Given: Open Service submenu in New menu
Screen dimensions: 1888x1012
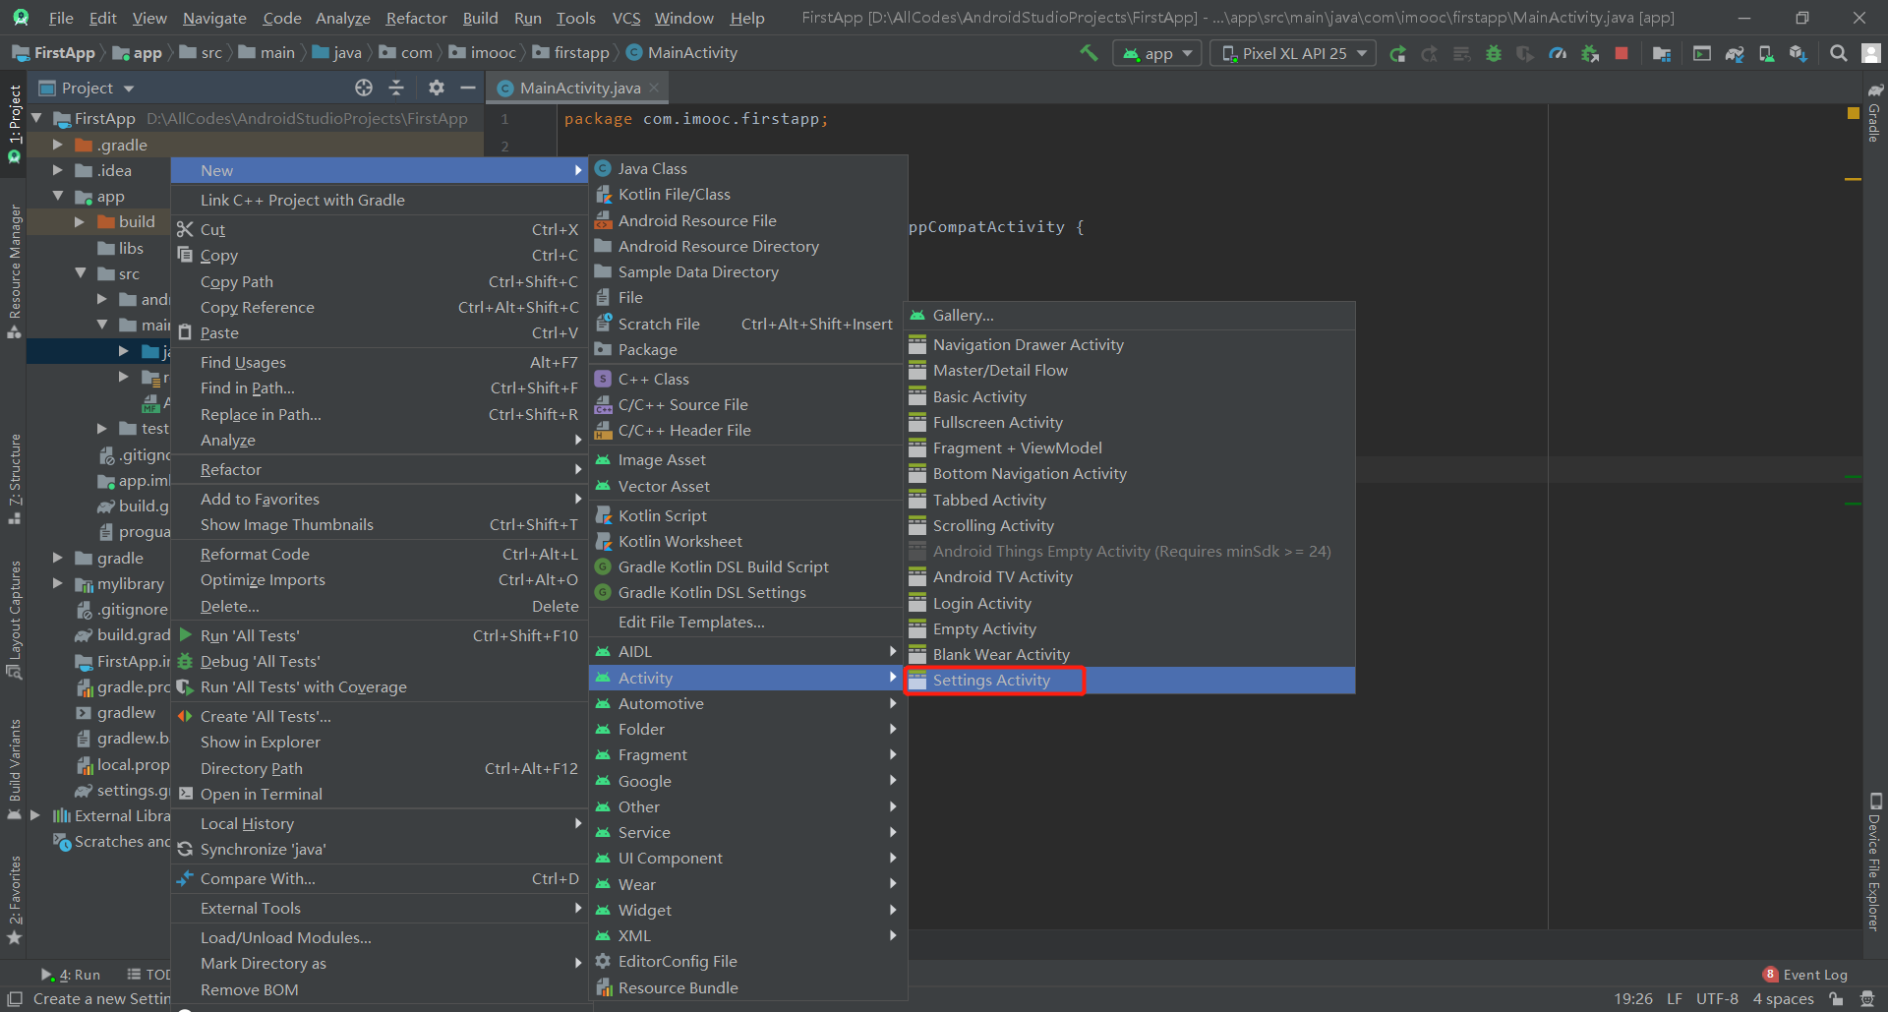Looking at the screenshot, I should 747,832.
